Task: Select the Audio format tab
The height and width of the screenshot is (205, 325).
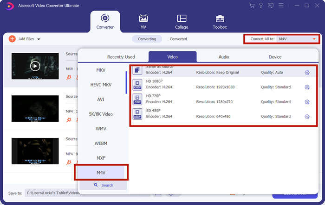Action: point(224,57)
